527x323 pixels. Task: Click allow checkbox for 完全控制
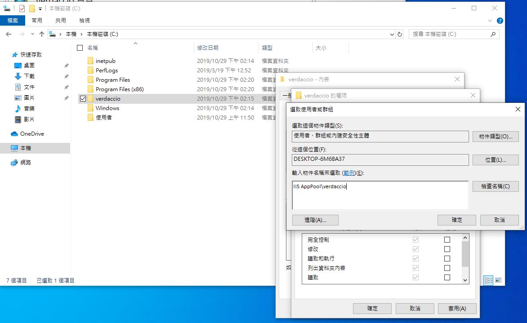point(416,240)
